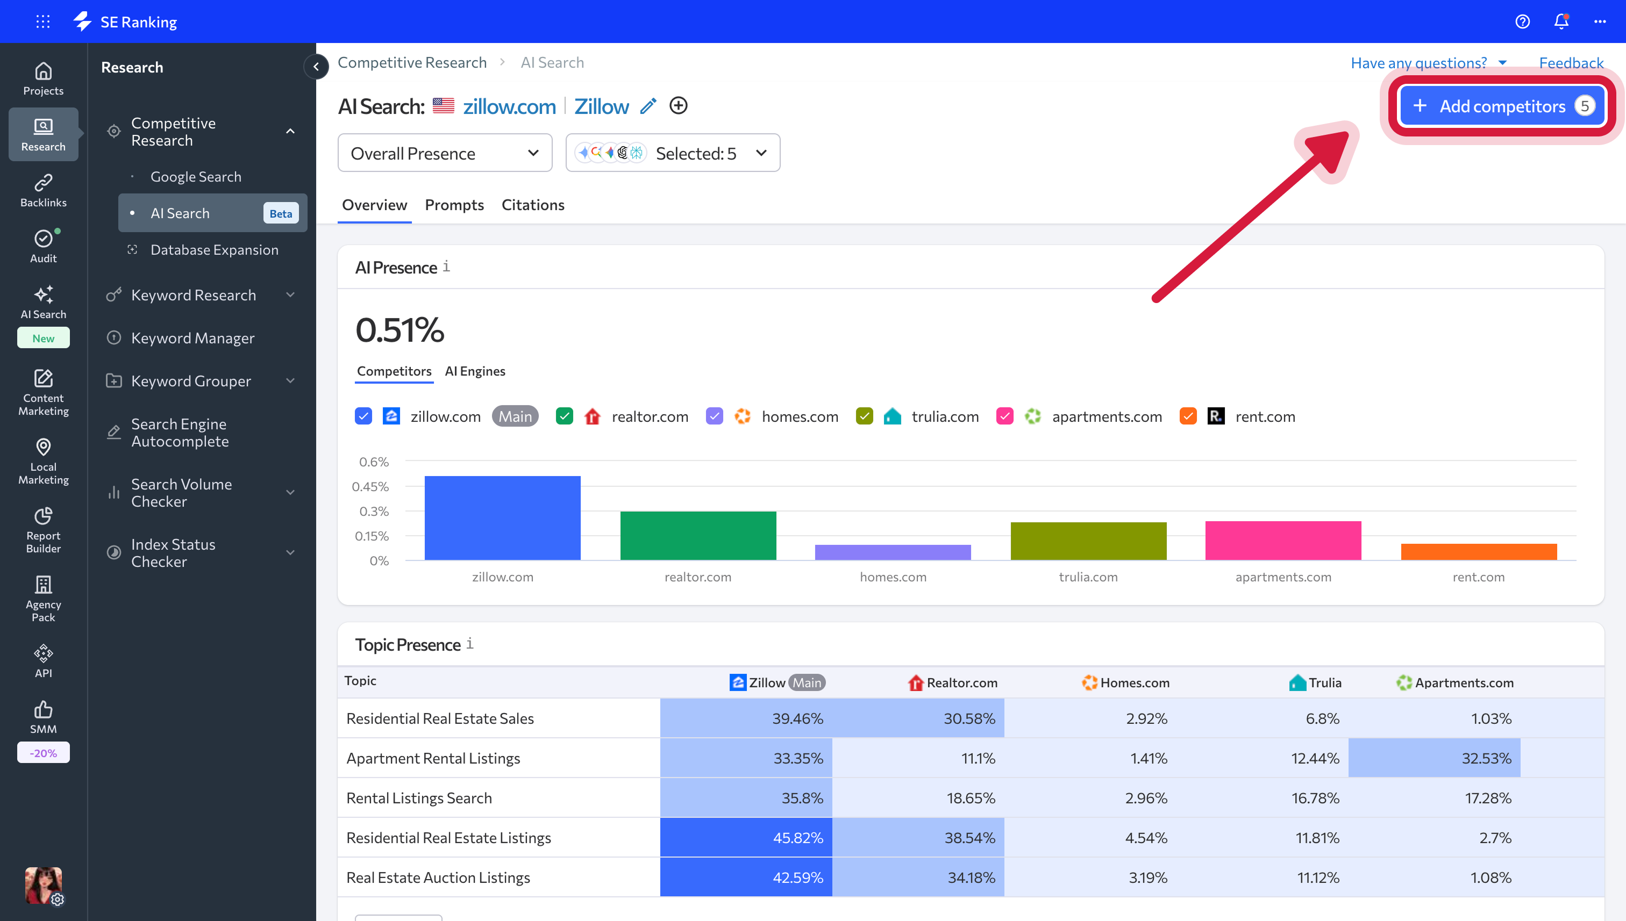The image size is (1626, 921).
Task: Expand the Search Volume Checker group
Action: [x=290, y=493]
